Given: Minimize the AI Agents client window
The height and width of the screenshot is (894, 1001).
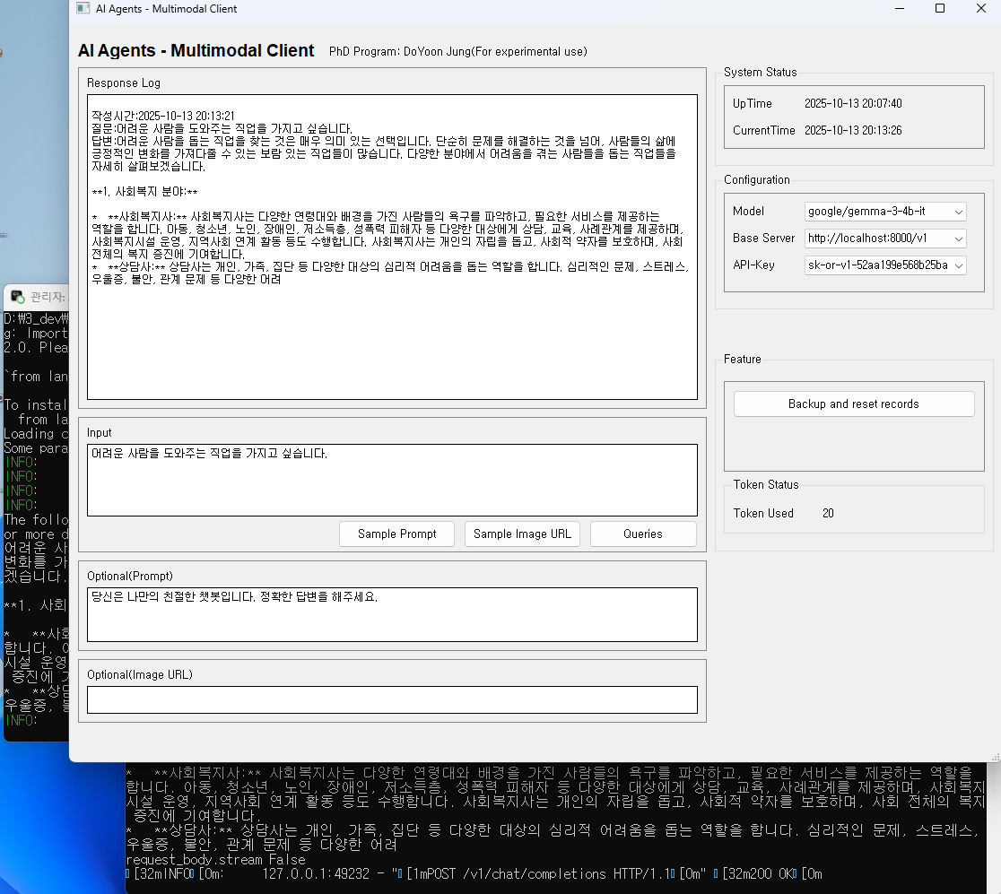Looking at the screenshot, I should (900, 9).
